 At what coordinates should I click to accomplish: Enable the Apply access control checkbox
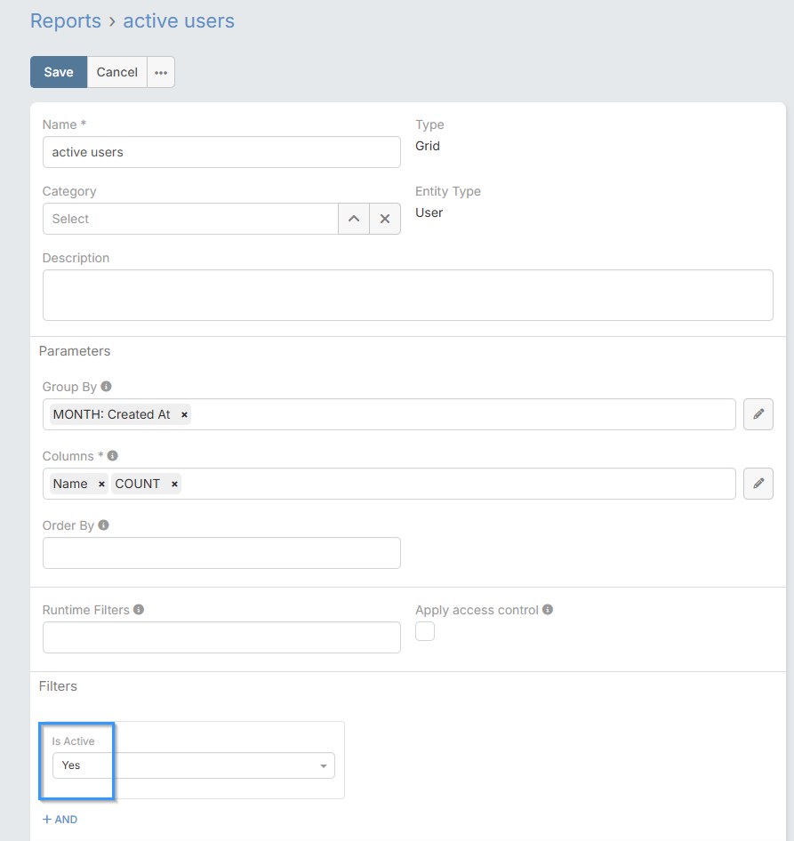[x=425, y=631]
